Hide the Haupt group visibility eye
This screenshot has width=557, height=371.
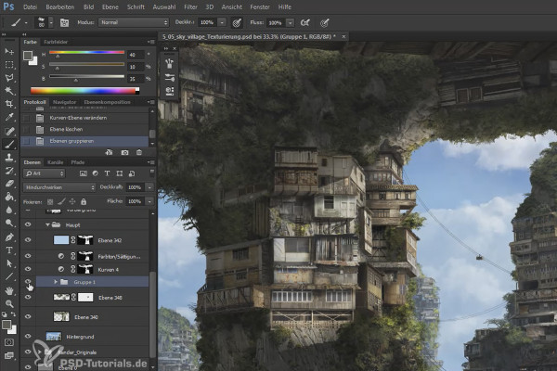point(28,224)
